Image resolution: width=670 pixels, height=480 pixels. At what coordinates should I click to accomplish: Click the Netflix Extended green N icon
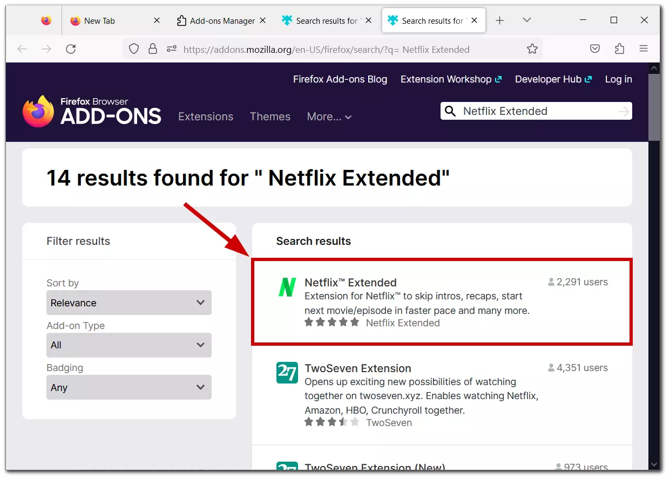287,287
